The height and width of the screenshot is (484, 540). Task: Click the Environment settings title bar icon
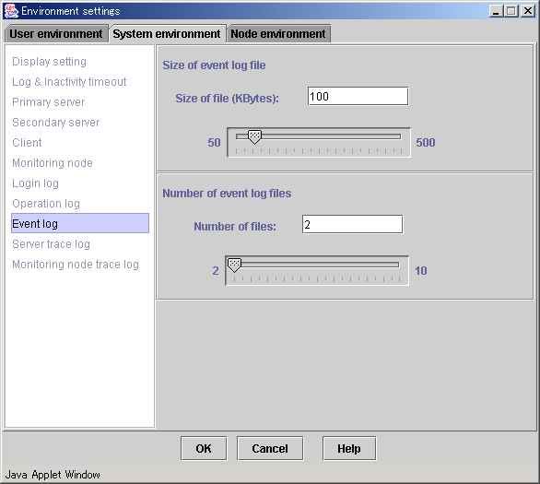[x=11, y=11]
